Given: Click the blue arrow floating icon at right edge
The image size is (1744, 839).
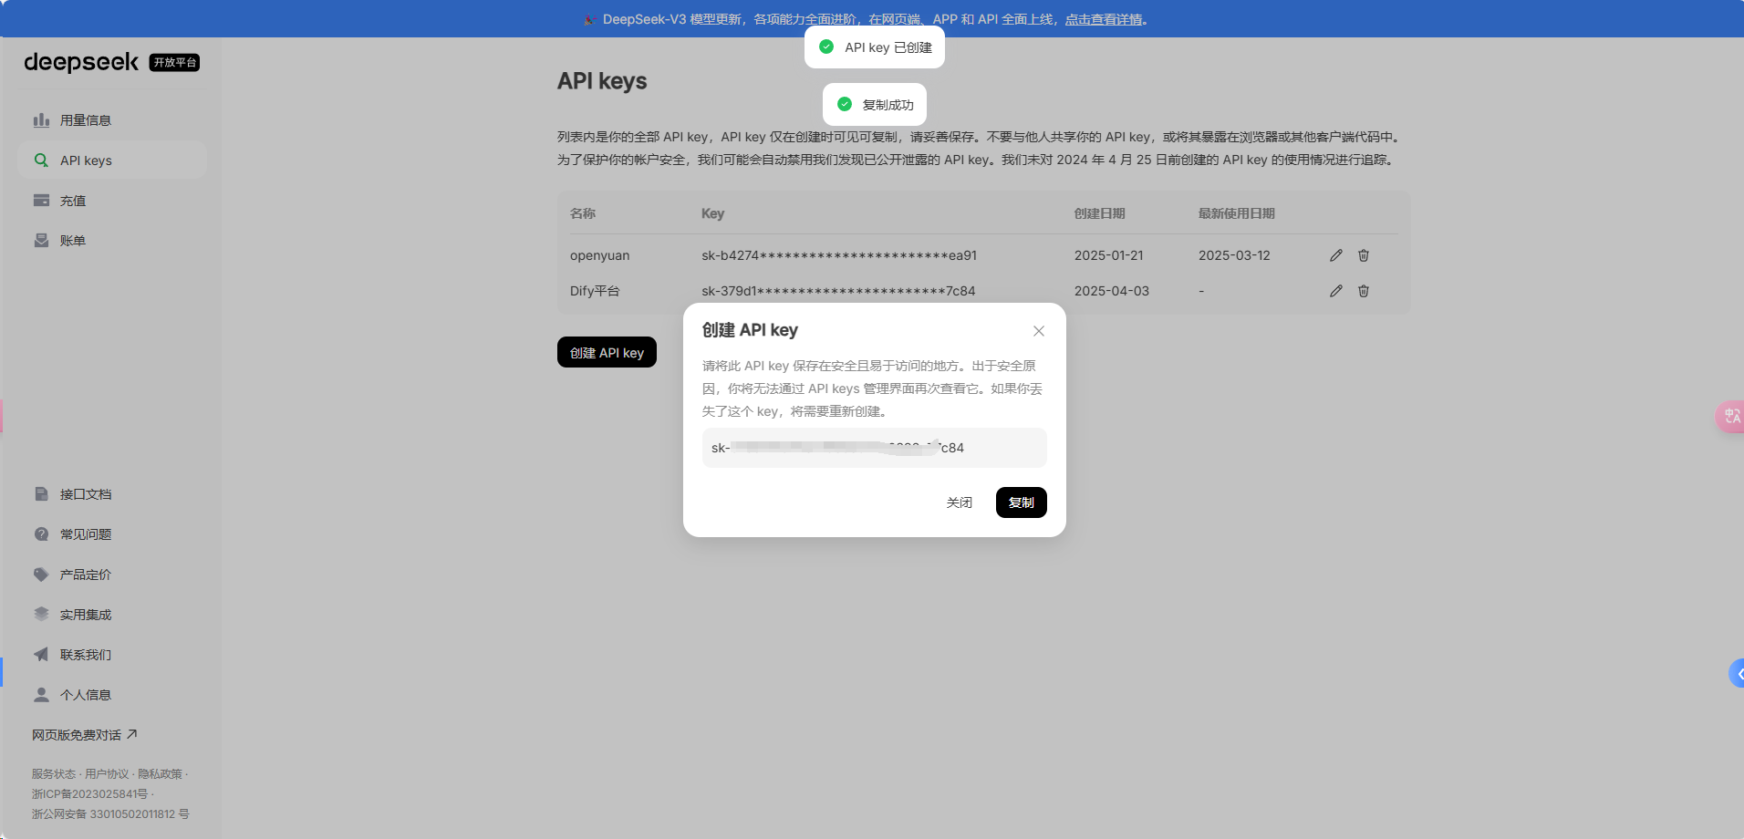Looking at the screenshot, I should click(x=1737, y=674).
